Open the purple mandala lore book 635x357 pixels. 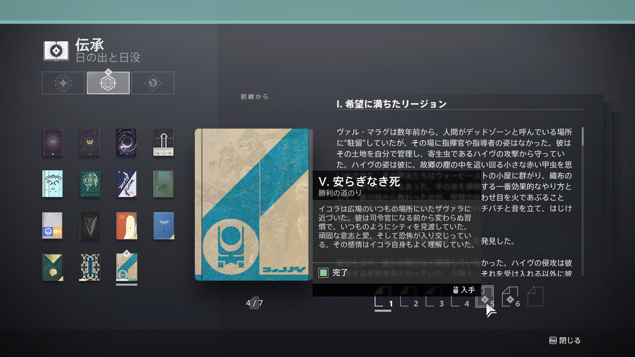53,142
